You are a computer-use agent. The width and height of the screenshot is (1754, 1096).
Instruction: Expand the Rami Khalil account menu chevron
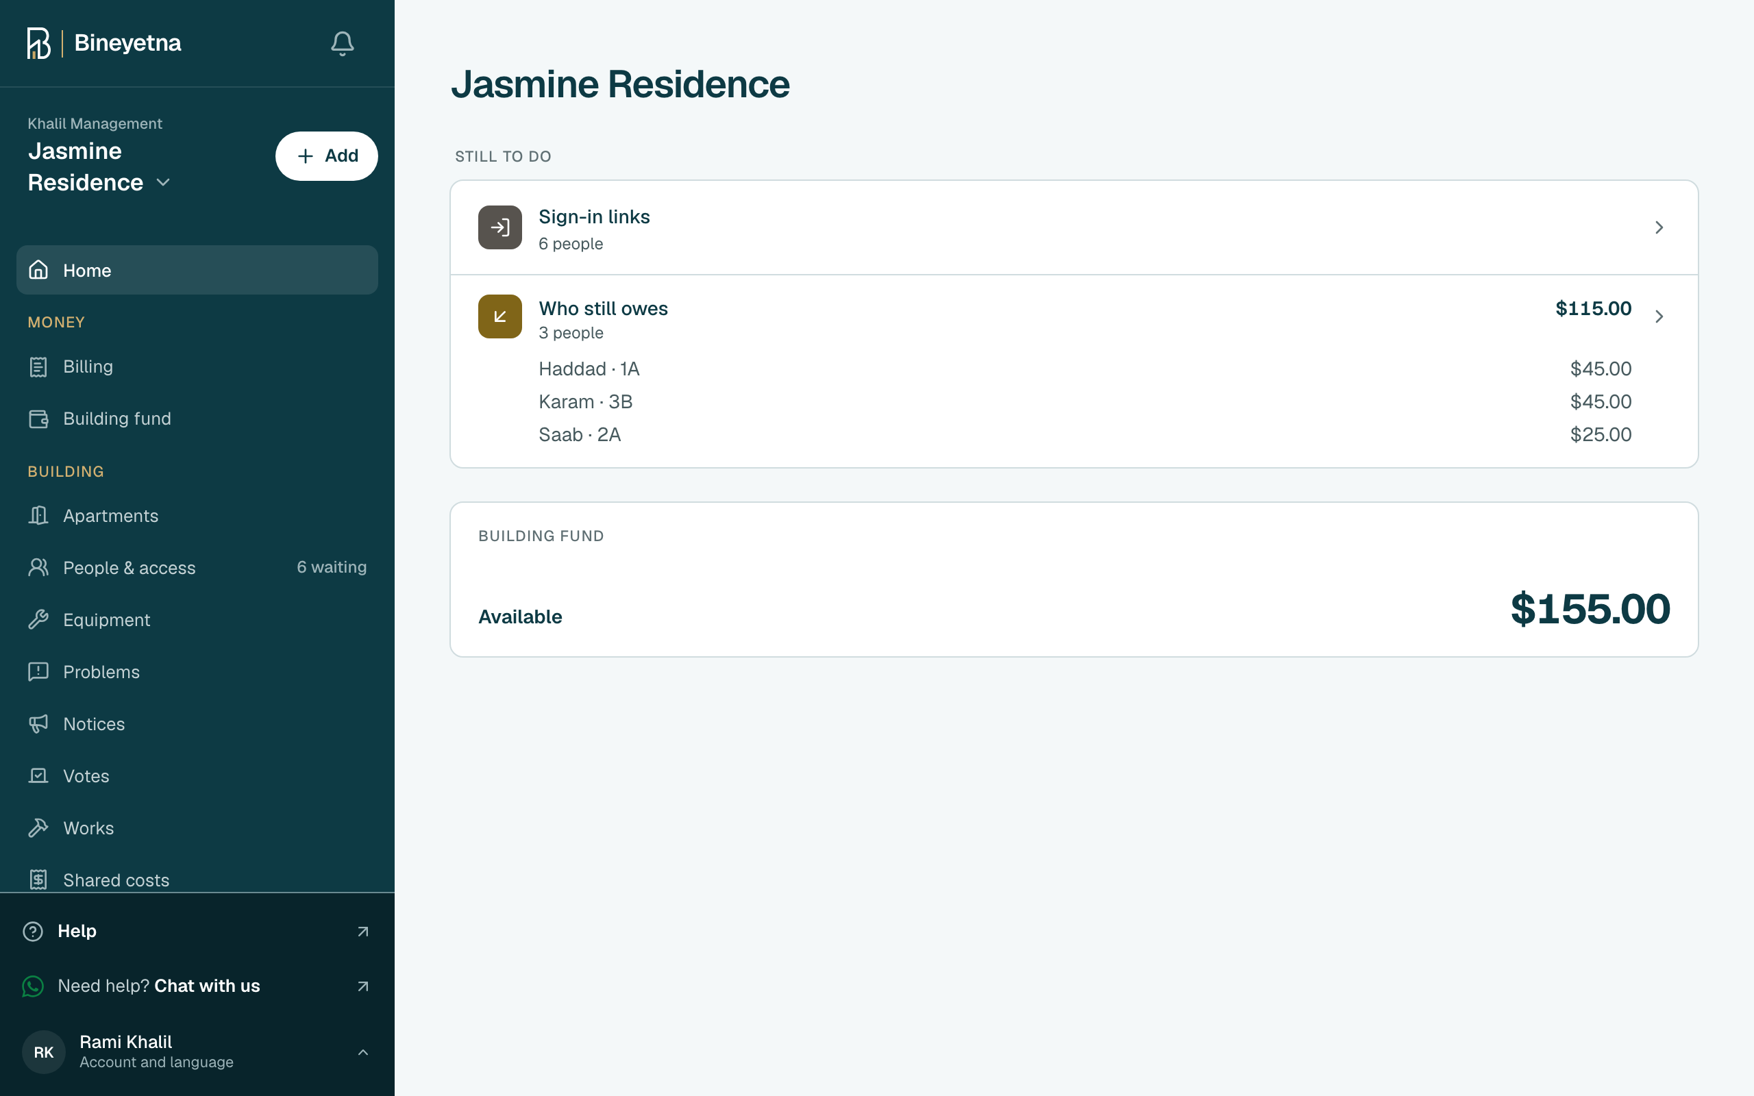tap(363, 1051)
